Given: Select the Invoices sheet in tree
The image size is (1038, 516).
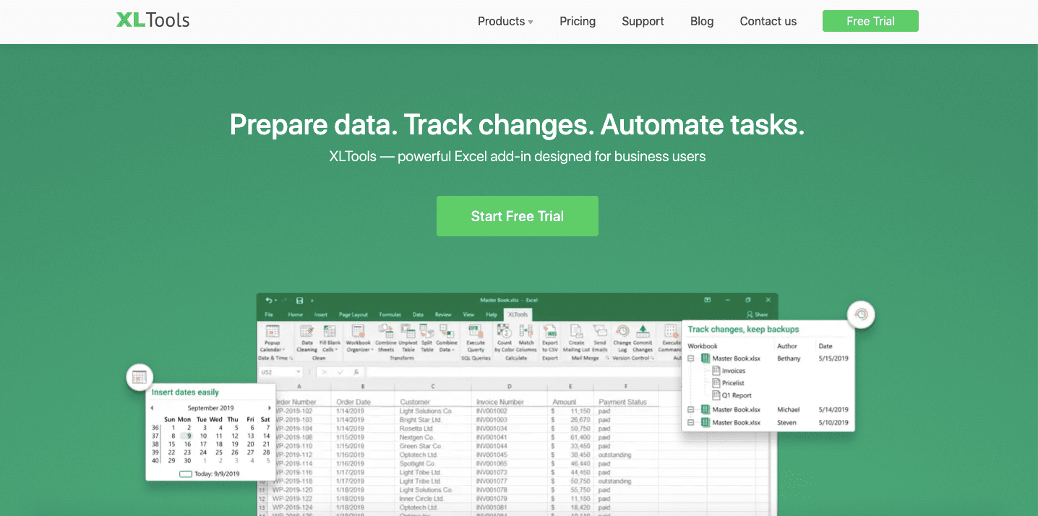Looking at the screenshot, I should tap(729, 371).
